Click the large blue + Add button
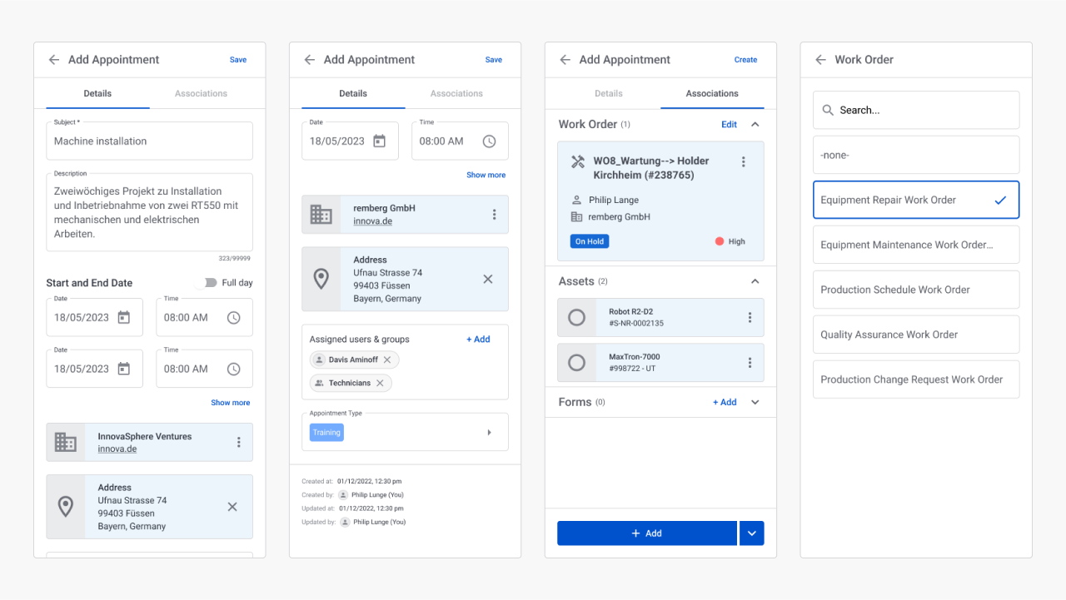1066x600 pixels. [647, 533]
